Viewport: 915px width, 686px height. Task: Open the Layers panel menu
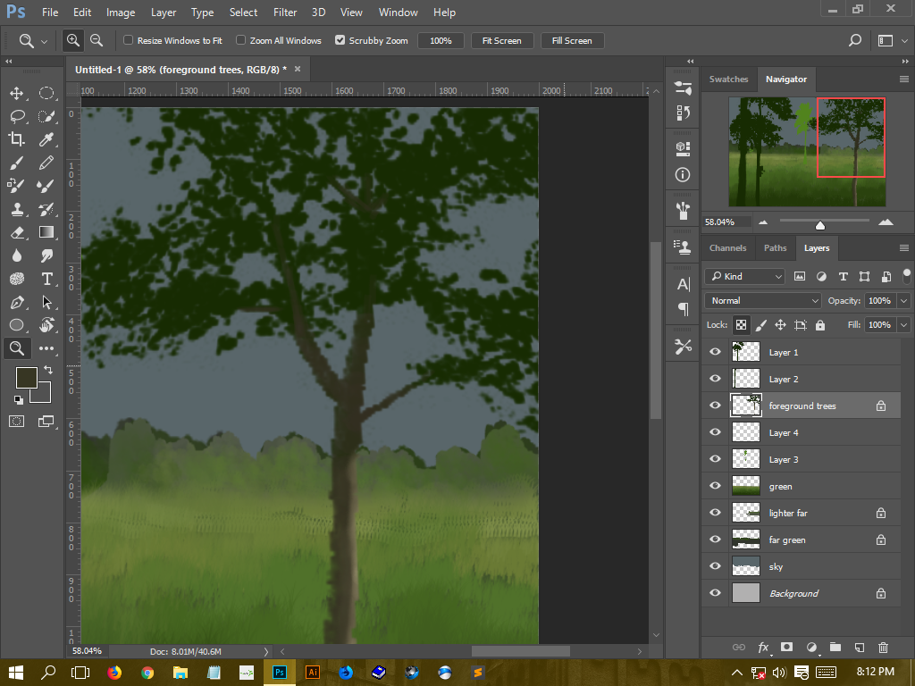[x=904, y=248]
